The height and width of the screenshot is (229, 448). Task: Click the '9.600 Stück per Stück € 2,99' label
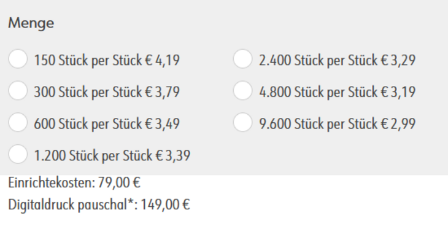coord(338,124)
